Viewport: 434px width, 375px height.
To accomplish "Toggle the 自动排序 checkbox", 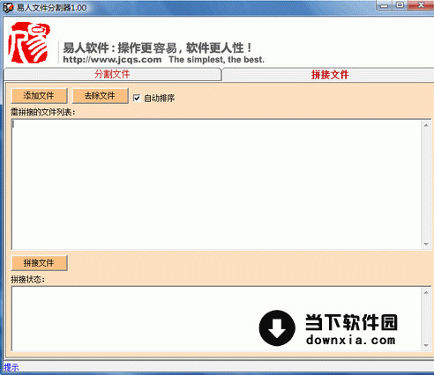I will tap(137, 98).
